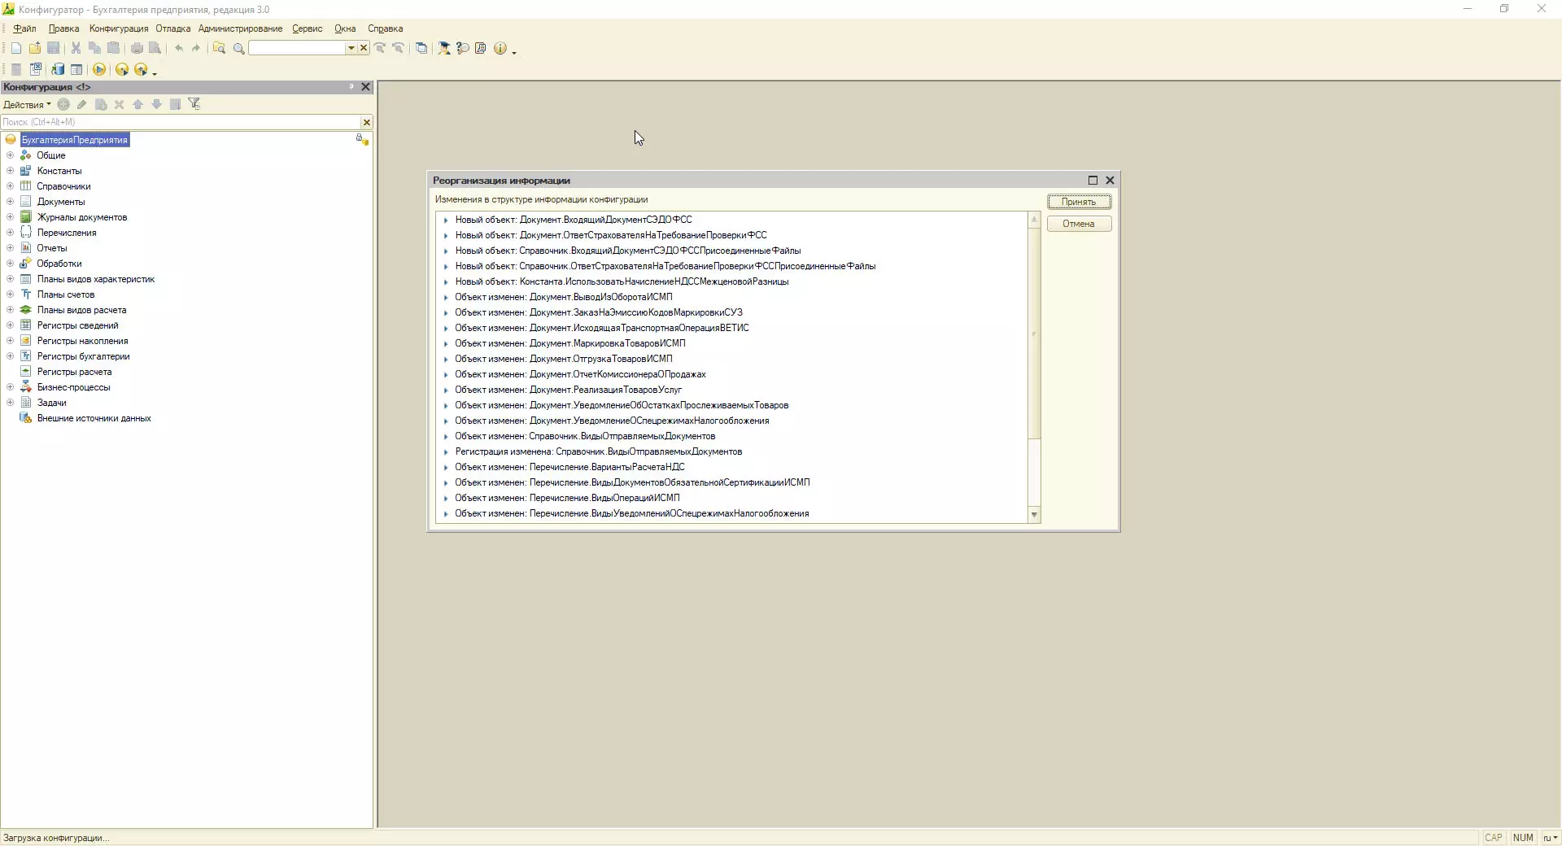
Task: Expand the Регистры сведений tree node
Action: coord(11,325)
